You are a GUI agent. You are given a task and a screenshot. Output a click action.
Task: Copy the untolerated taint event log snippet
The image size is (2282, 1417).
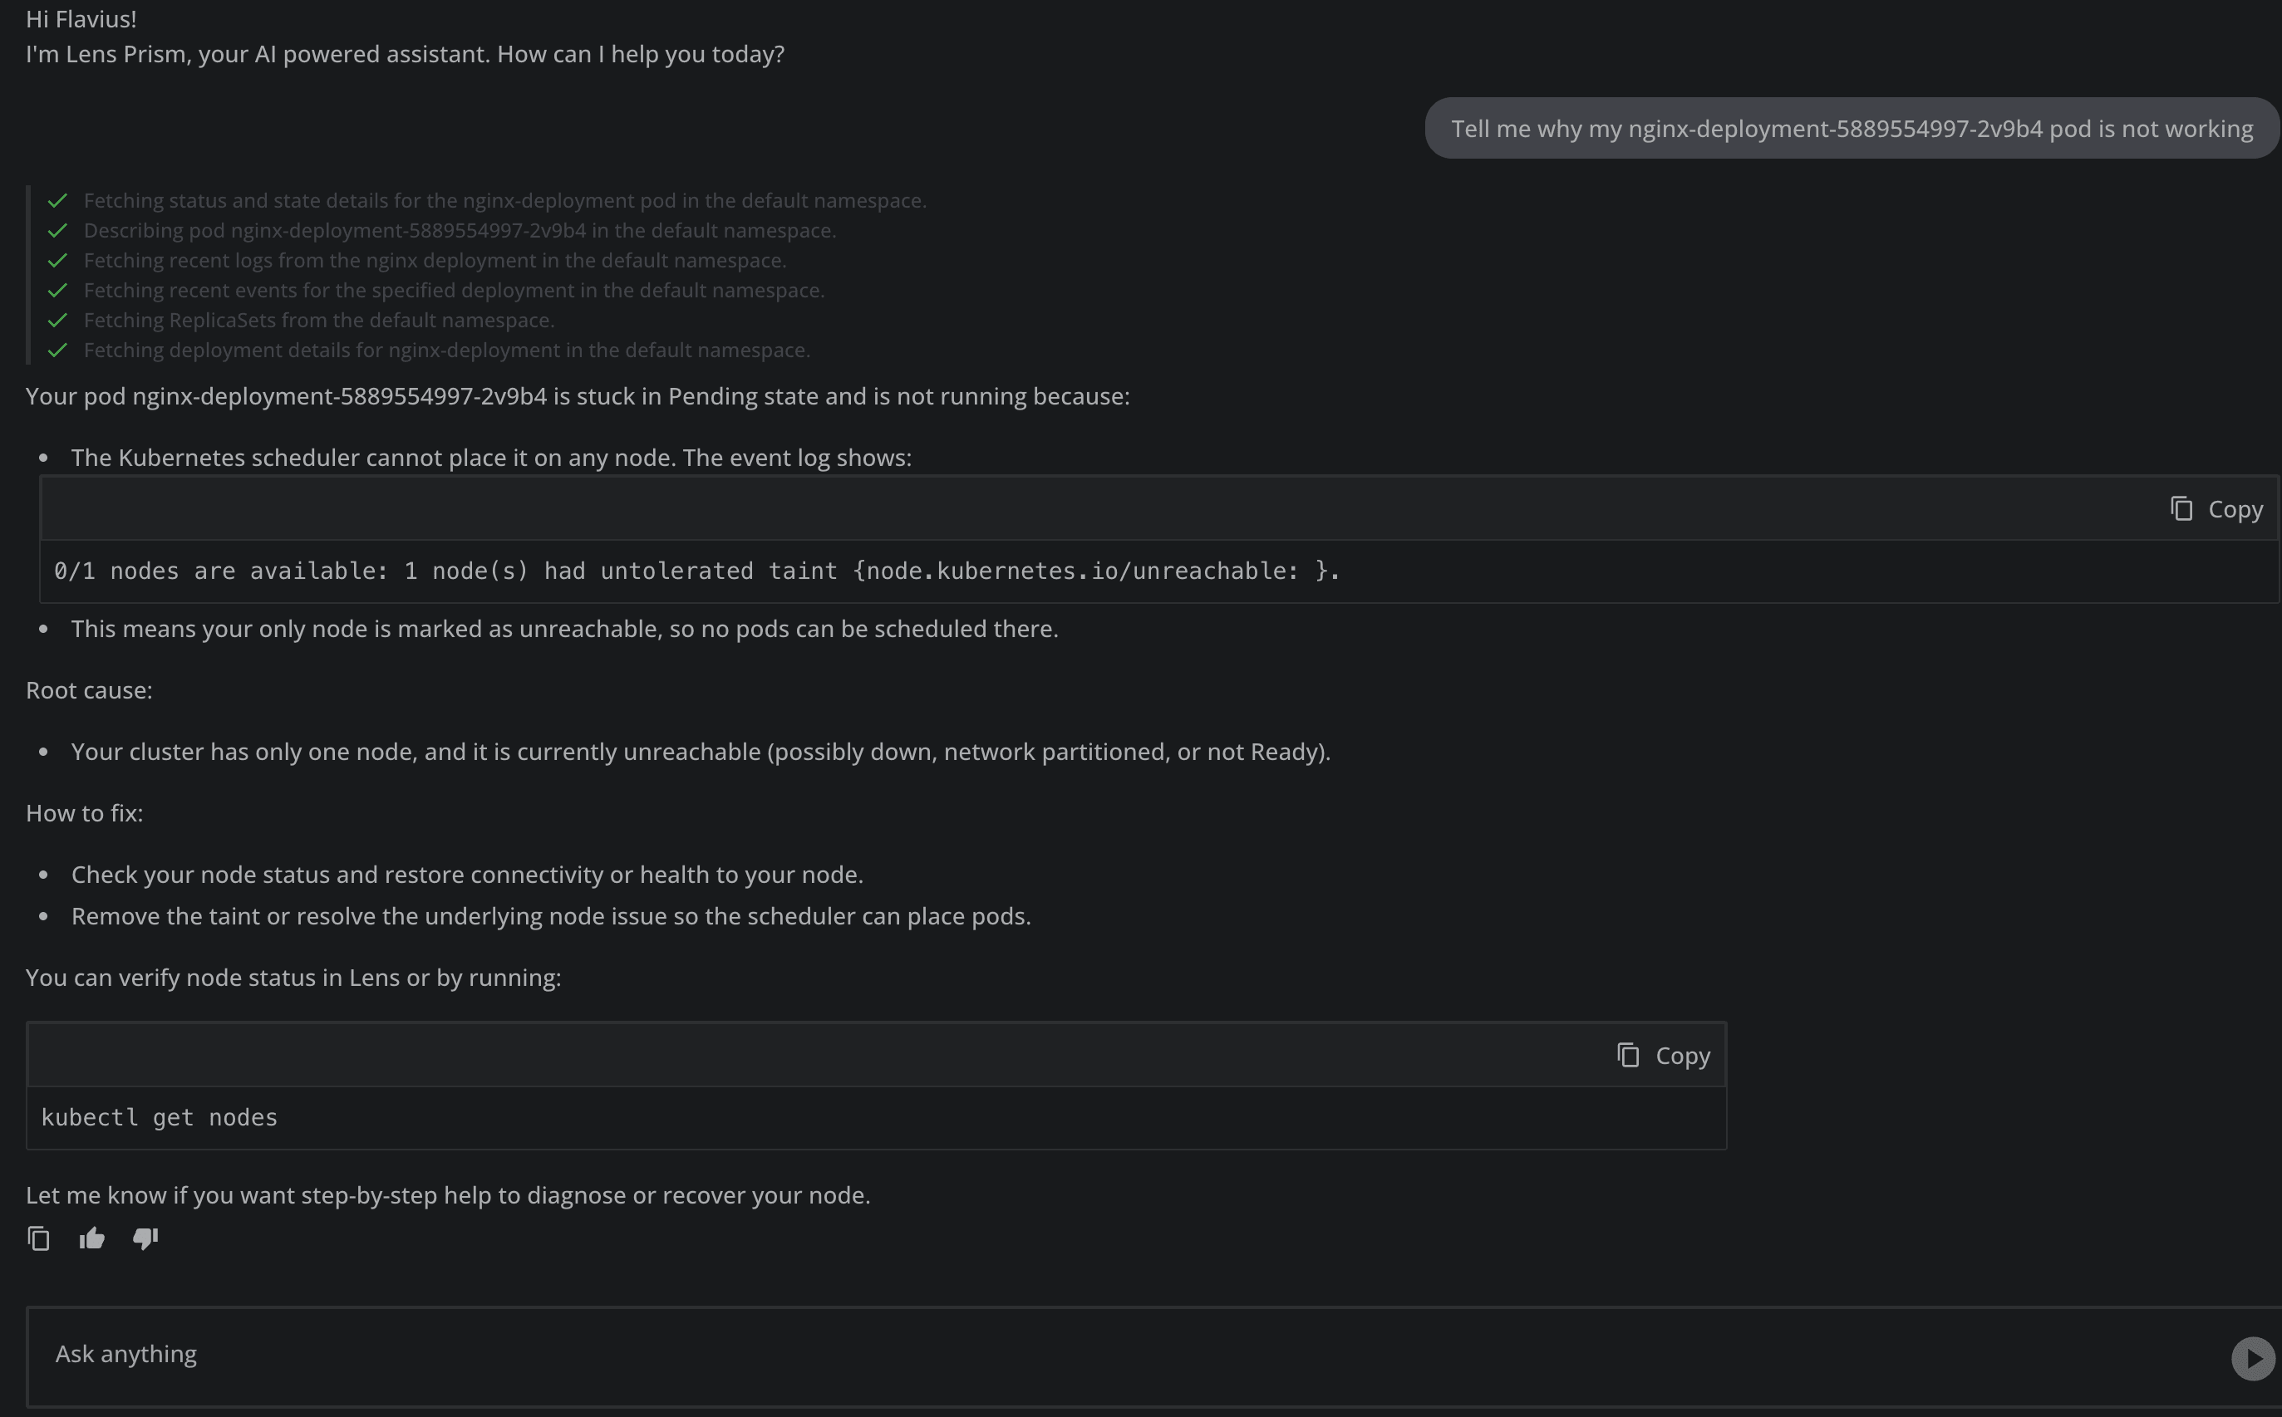coord(2216,509)
